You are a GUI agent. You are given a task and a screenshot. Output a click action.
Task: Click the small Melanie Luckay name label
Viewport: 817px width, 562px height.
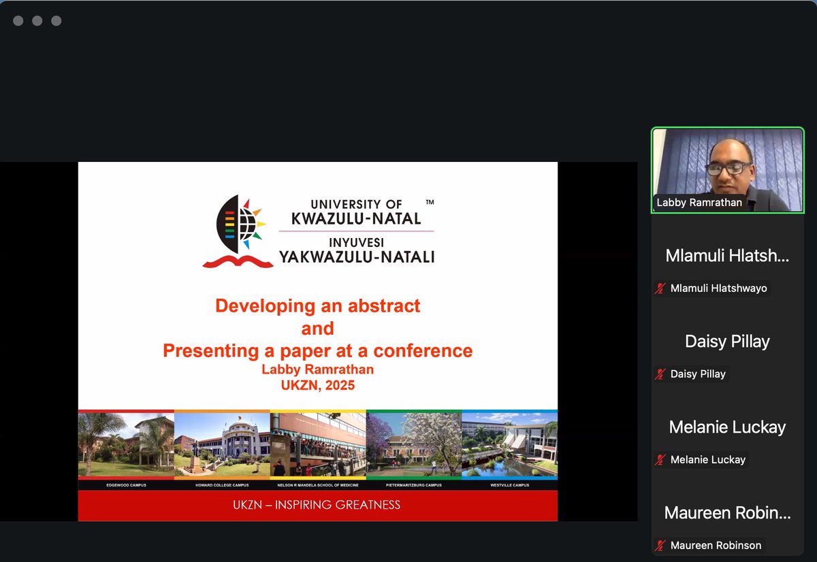coord(708,460)
